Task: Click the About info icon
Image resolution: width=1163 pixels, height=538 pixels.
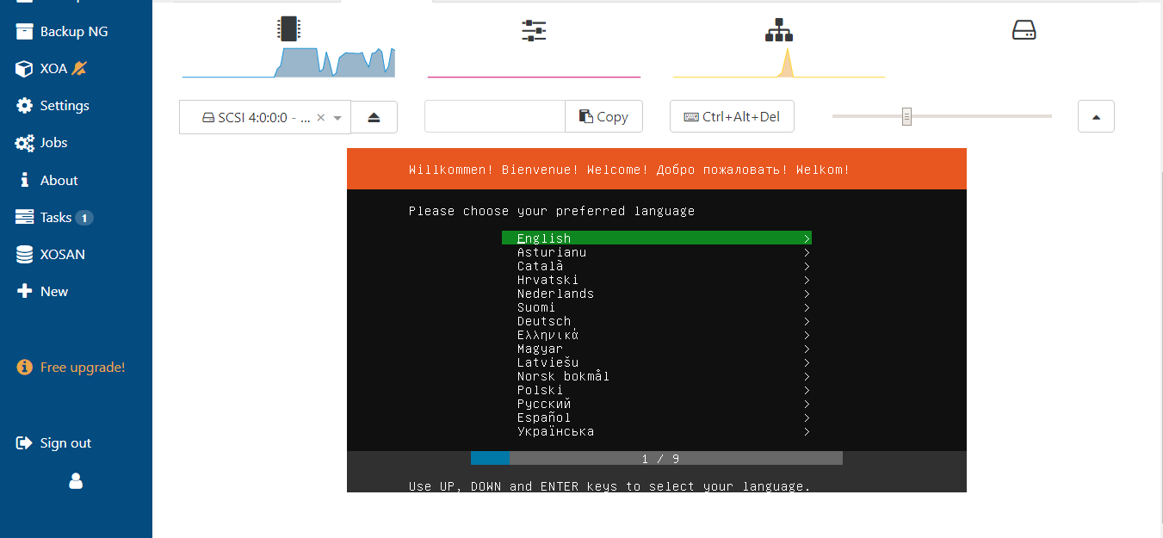Action: pos(25,180)
